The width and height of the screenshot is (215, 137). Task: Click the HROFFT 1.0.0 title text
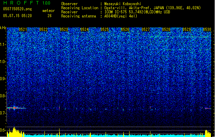[27, 3]
